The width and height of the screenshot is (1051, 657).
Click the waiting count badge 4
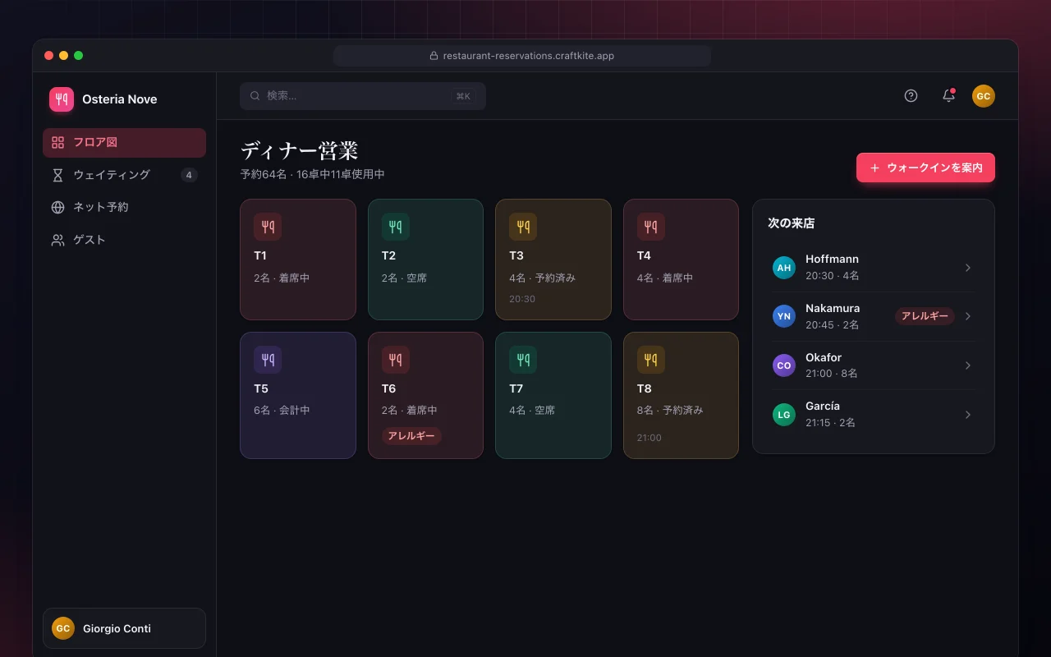189,175
